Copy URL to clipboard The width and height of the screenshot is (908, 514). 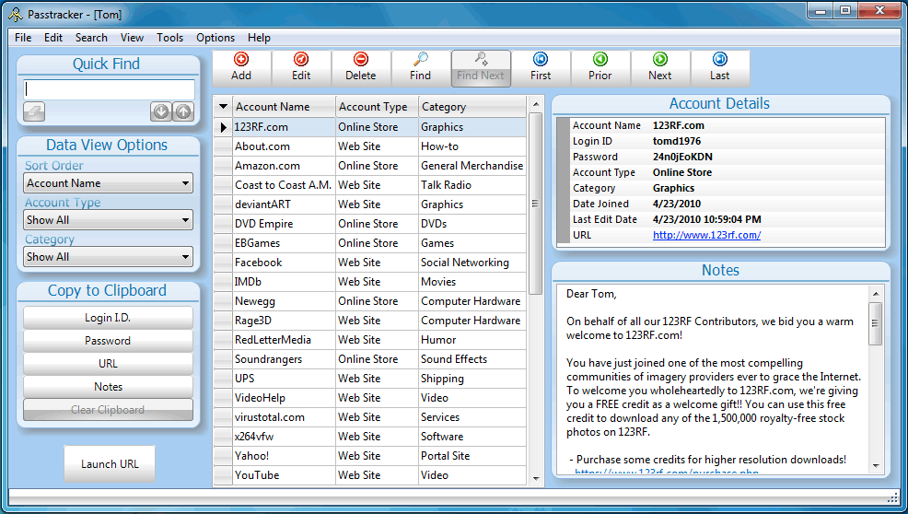tap(108, 364)
